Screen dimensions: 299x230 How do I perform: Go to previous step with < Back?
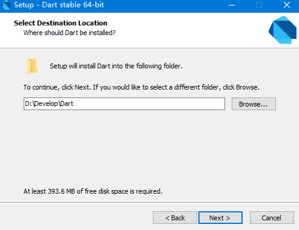175,218
